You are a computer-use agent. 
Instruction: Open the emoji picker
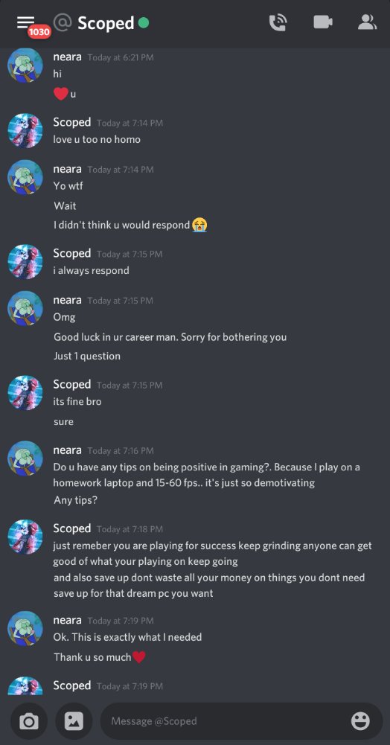pos(360,721)
